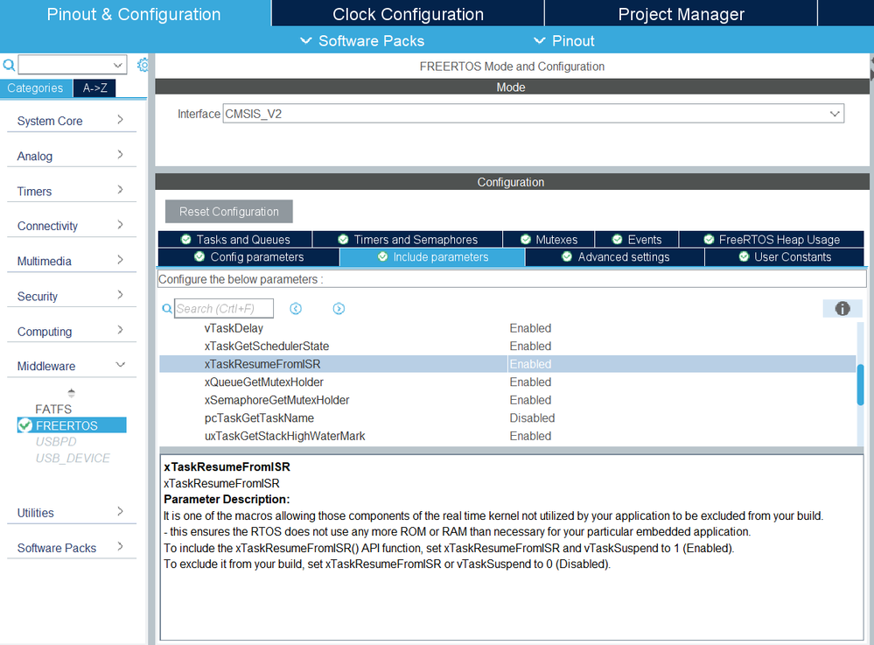The image size is (874, 645).
Task: Open the Interface CMSIS_V2 dropdown
Action: coord(534,114)
